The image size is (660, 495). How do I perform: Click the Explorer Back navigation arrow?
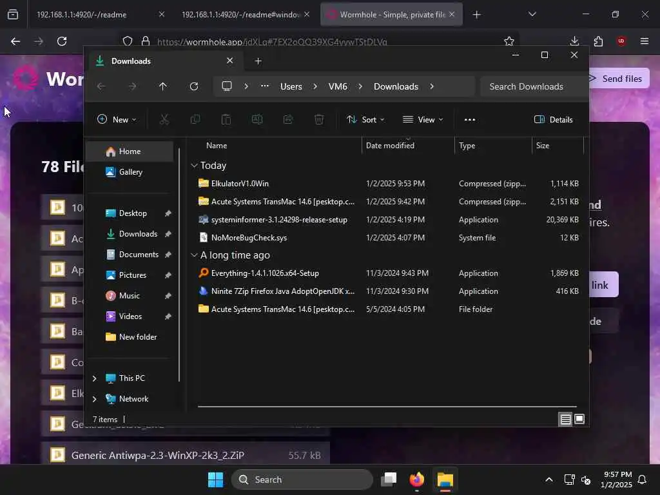click(x=101, y=86)
